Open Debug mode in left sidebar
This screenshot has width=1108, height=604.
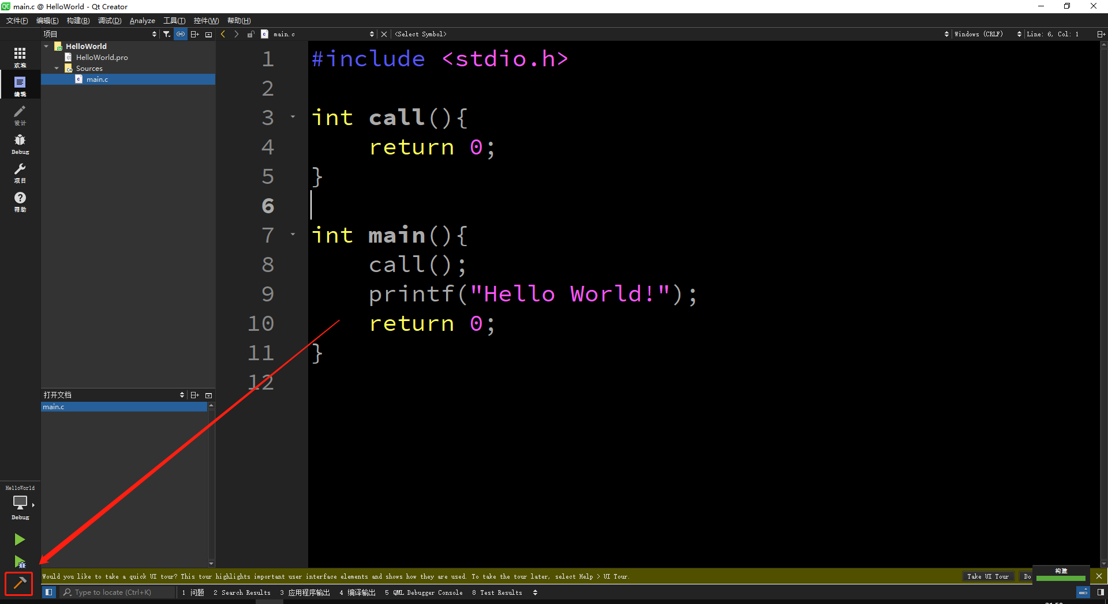(x=20, y=144)
